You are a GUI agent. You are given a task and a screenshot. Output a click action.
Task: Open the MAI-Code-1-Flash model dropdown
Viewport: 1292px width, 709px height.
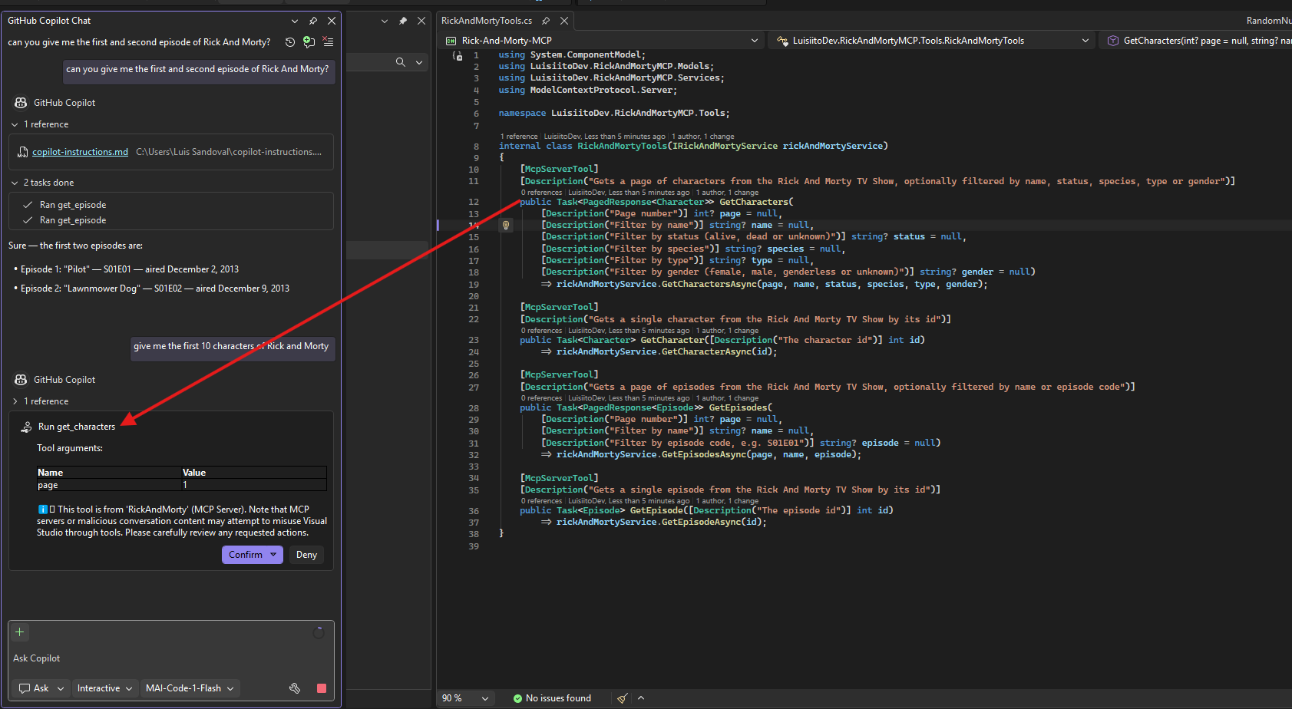pyautogui.click(x=190, y=688)
